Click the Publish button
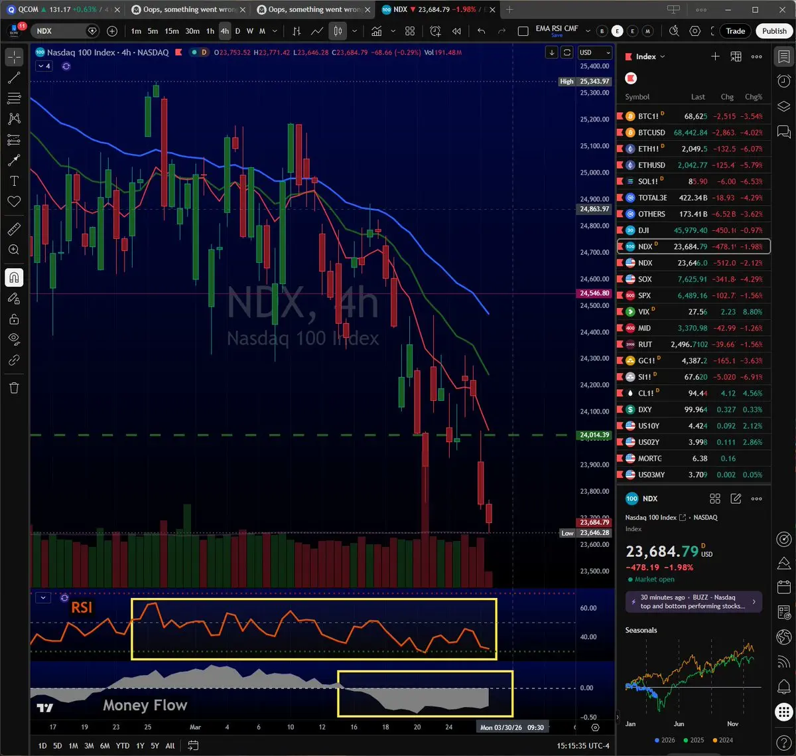796x756 pixels. coord(774,31)
